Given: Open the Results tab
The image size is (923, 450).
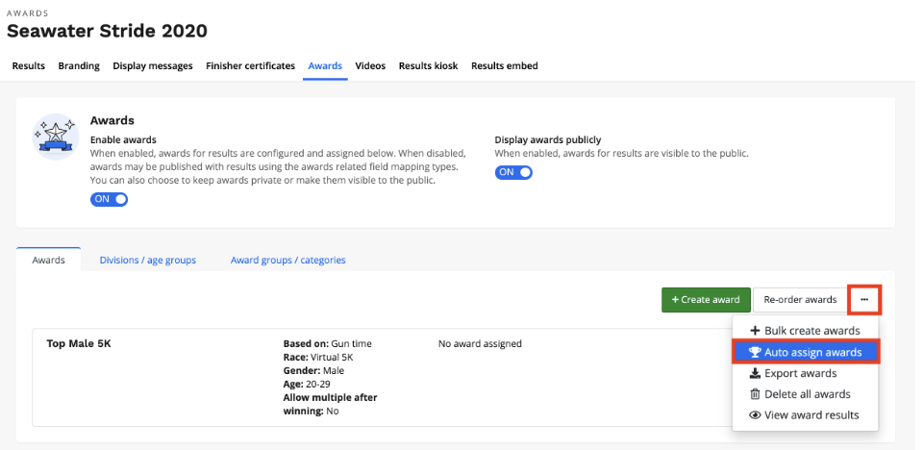Looking at the screenshot, I should 28,66.
